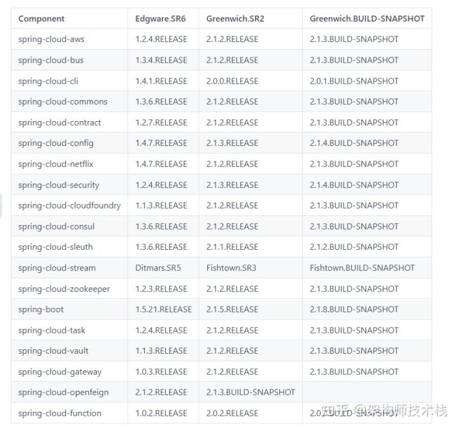Click the Fishtown.BUILD-SNAPSHOT cell
This screenshot has width=459, height=429.
coord(362,268)
